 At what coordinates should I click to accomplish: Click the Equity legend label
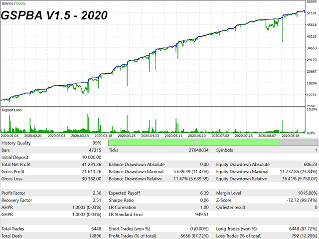(21, 3)
